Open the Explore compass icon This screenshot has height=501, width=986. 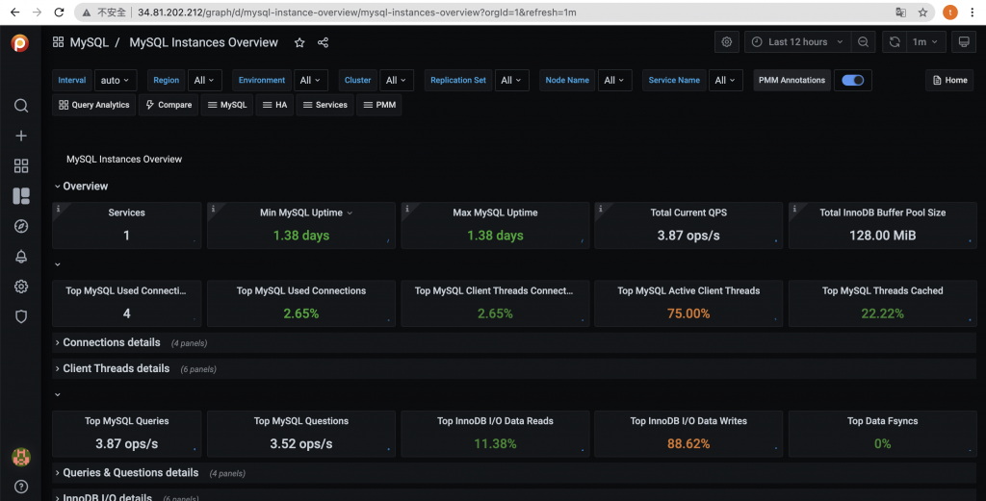click(x=21, y=226)
